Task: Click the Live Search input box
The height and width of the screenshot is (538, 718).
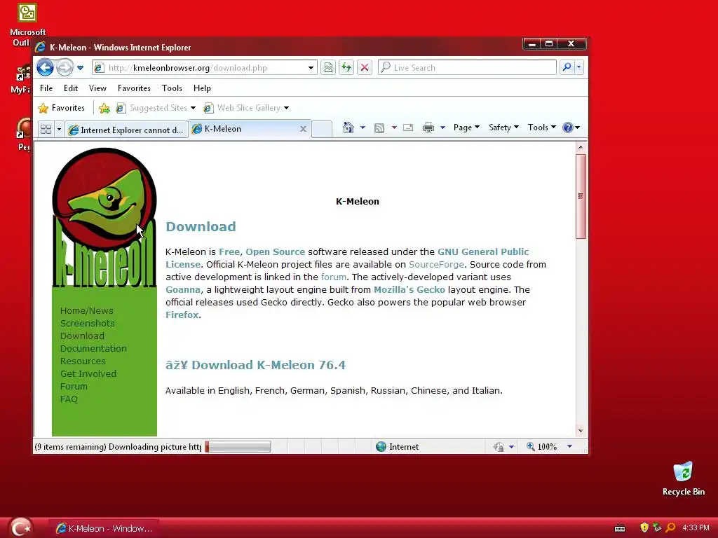Action: pos(467,68)
